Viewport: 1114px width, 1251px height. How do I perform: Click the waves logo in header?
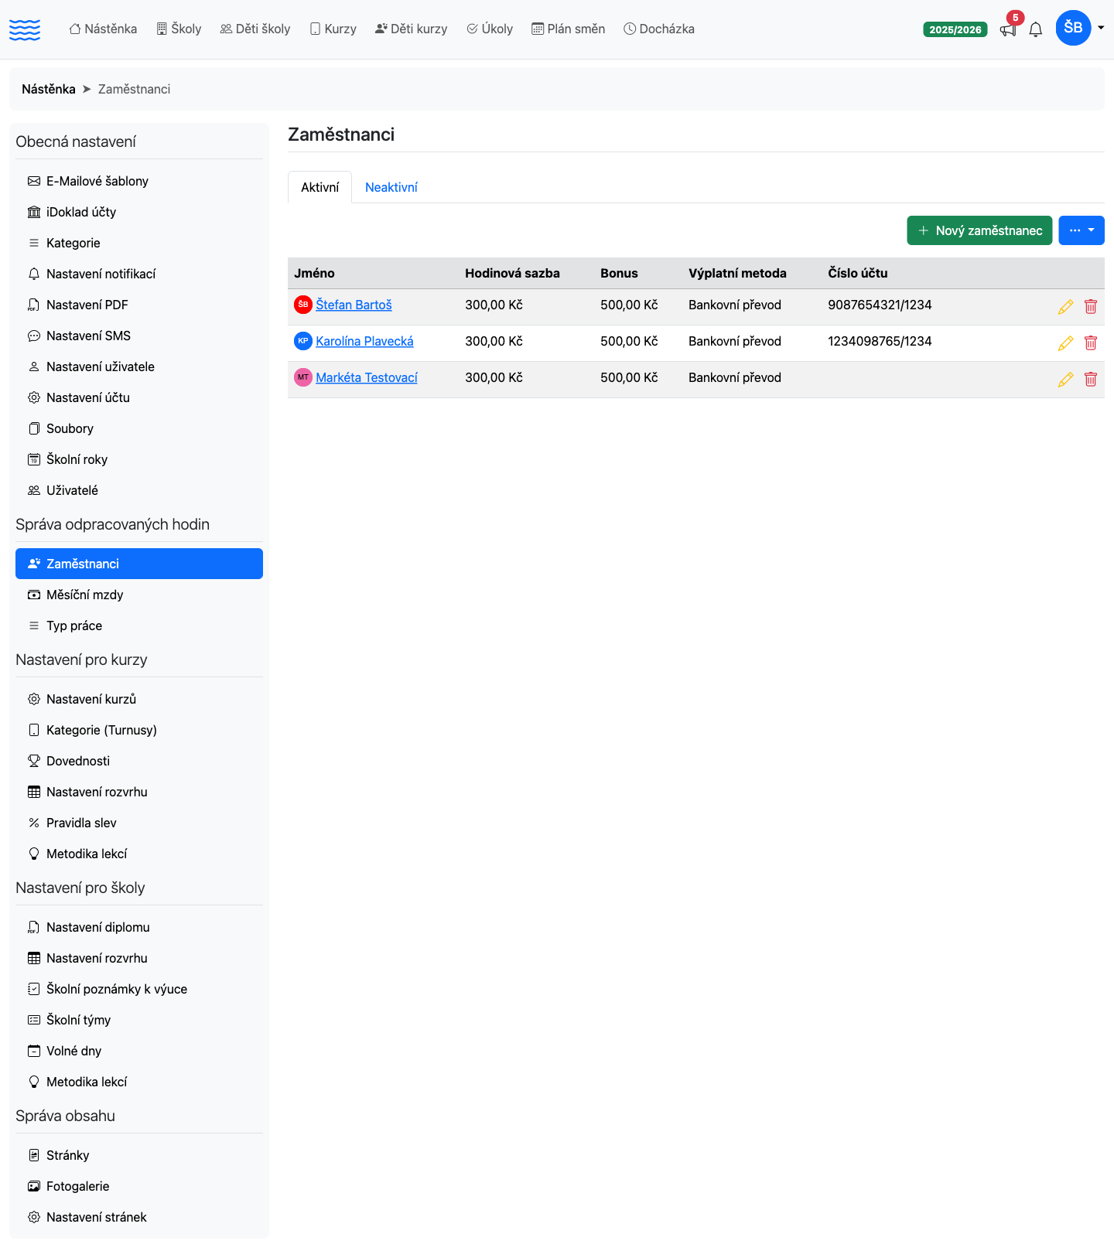coord(25,29)
